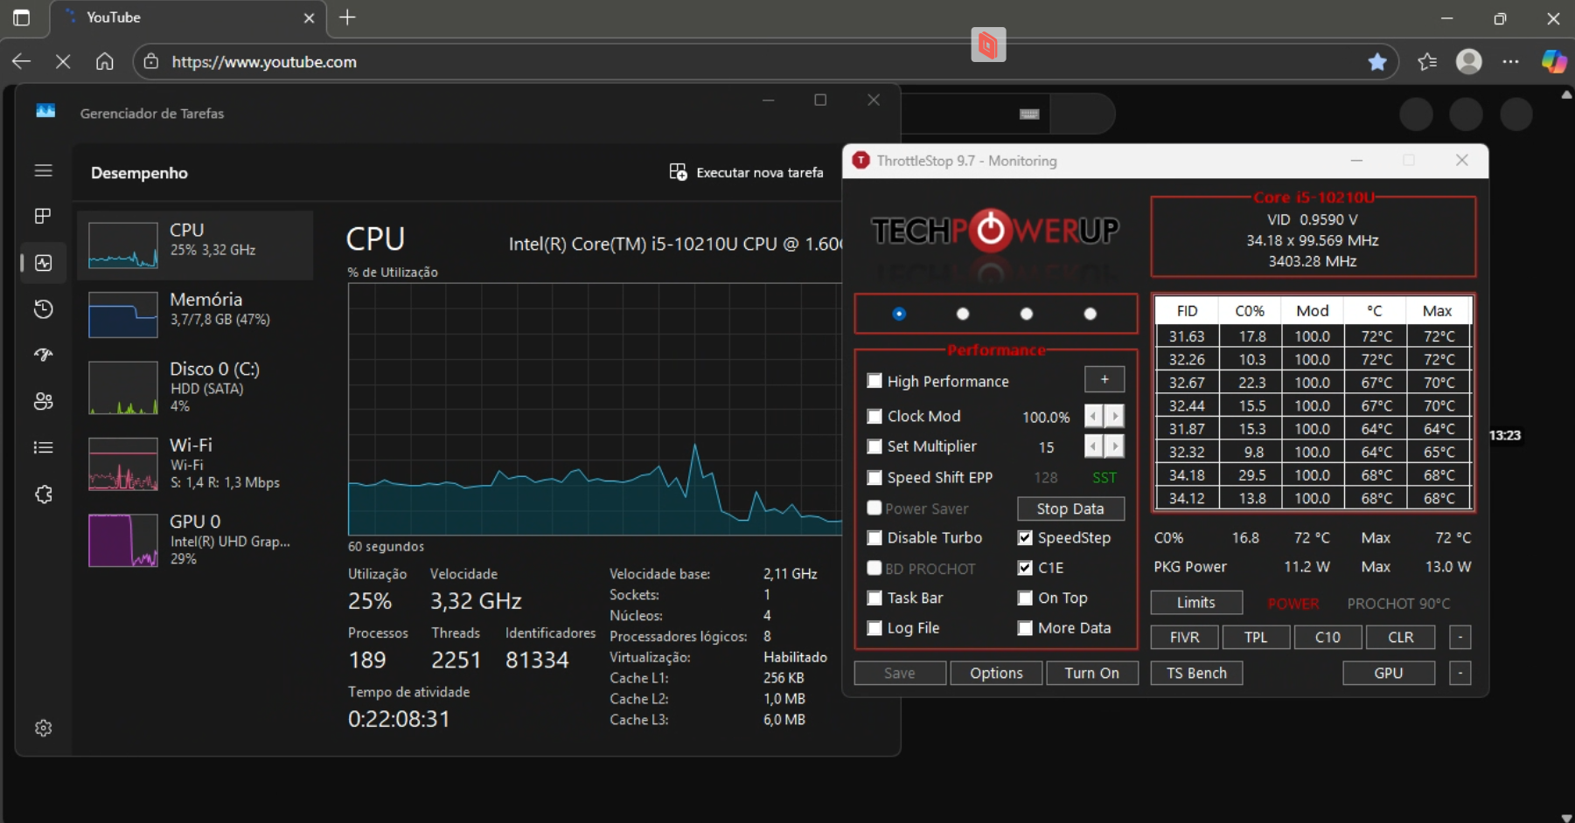Open Users icon in Task Manager sidebar
Image resolution: width=1575 pixels, height=823 pixels.
coord(44,402)
